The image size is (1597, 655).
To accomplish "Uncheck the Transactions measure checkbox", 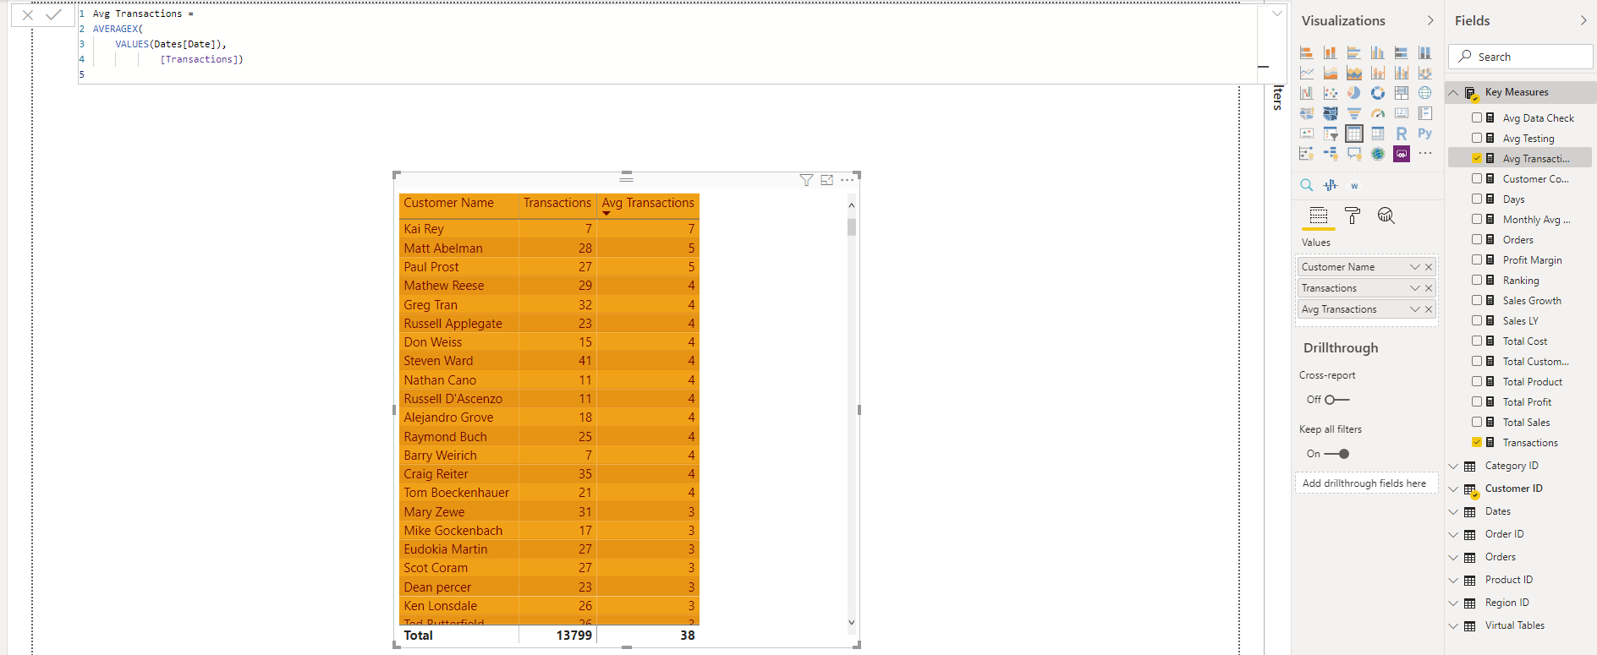I will [1477, 442].
